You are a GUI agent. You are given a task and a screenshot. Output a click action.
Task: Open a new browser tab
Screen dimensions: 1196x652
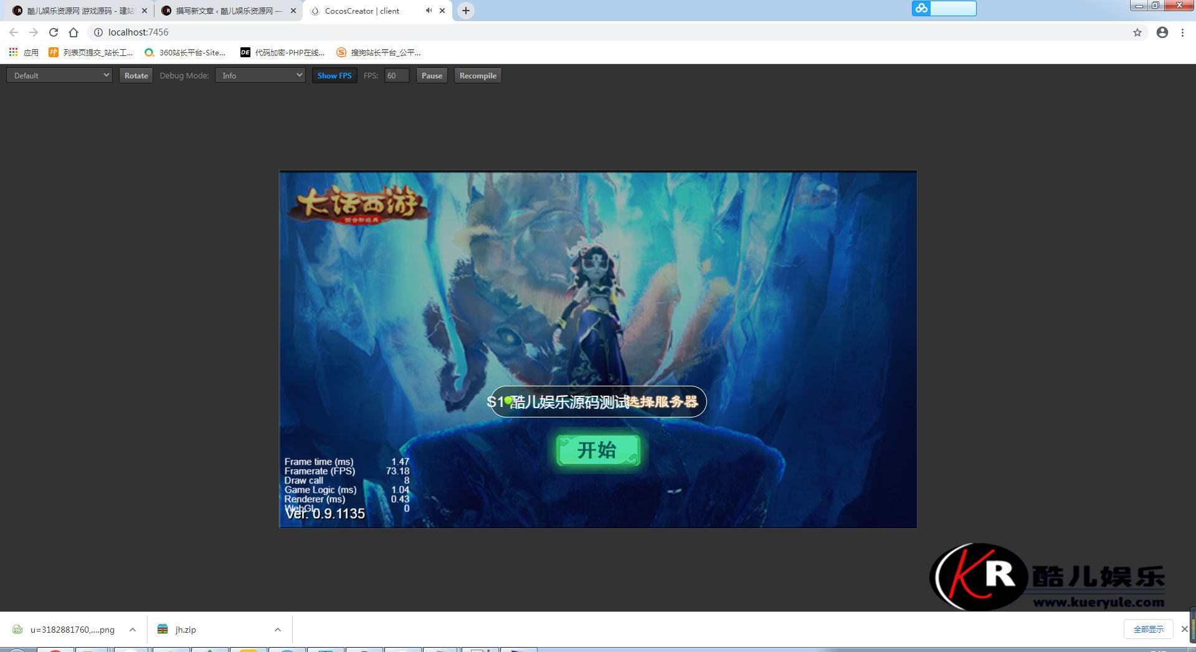click(465, 11)
